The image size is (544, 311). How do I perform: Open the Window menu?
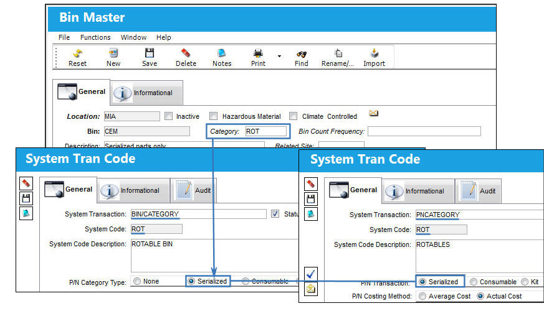pyautogui.click(x=133, y=37)
